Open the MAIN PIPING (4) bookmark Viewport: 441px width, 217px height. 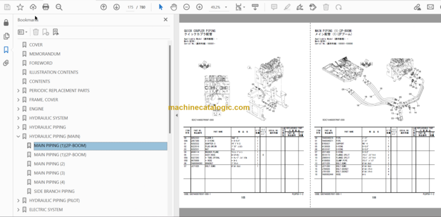pyautogui.click(x=49, y=182)
